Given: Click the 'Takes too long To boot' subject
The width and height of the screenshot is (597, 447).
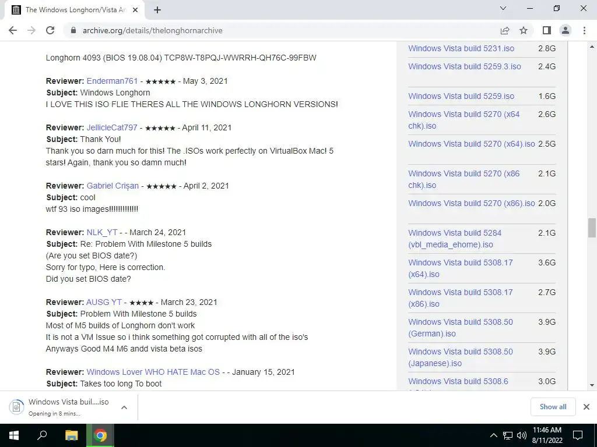Looking at the screenshot, I should click(x=121, y=384).
